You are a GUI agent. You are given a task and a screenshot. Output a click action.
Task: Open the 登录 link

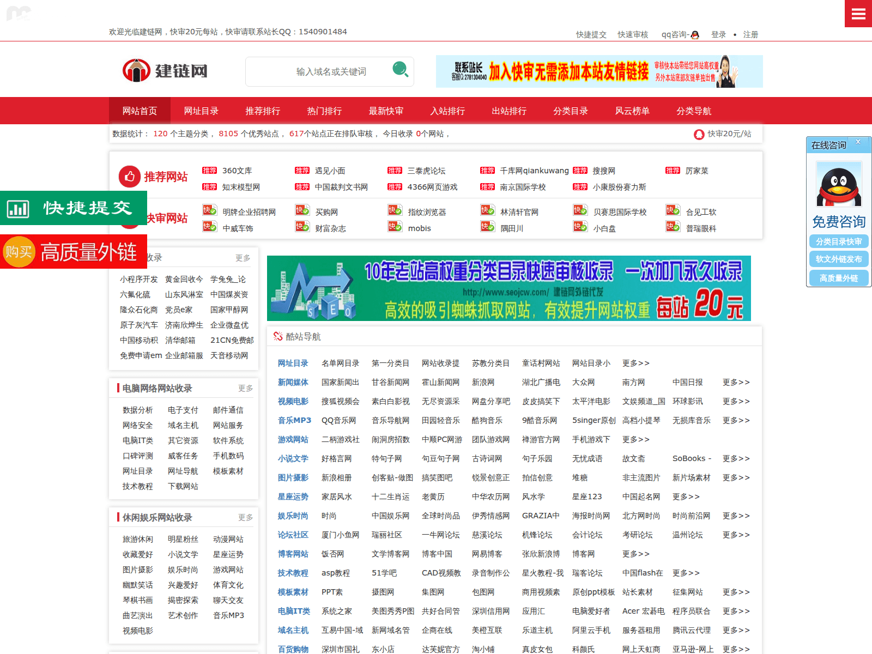tap(718, 35)
